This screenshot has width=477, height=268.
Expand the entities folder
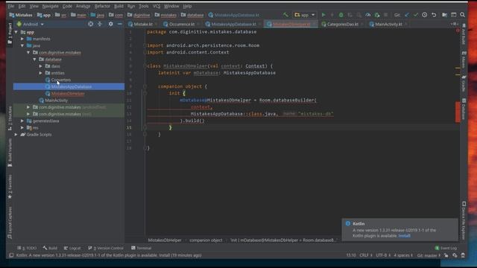pos(40,73)
